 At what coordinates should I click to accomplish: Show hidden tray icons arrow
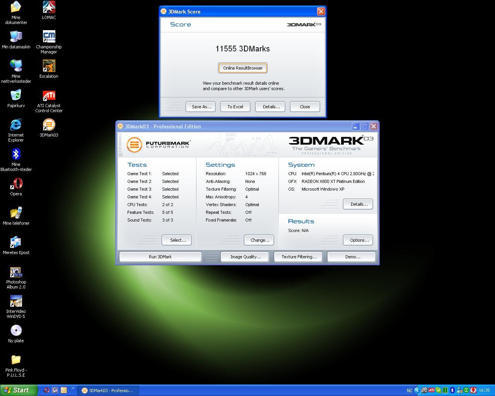[417, 390]
